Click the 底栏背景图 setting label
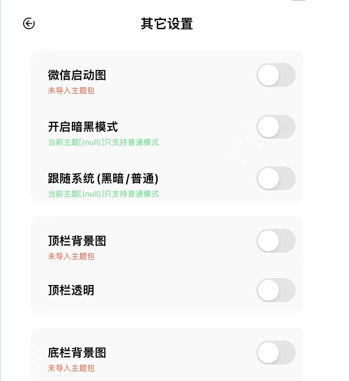Image resolution: width=349 pixels, height=381 pixels. point(77,353)
